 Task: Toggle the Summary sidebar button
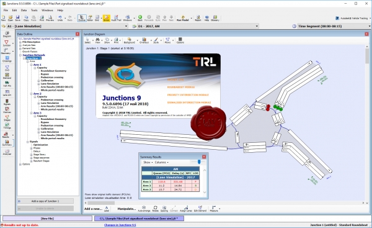click(7, 143)
